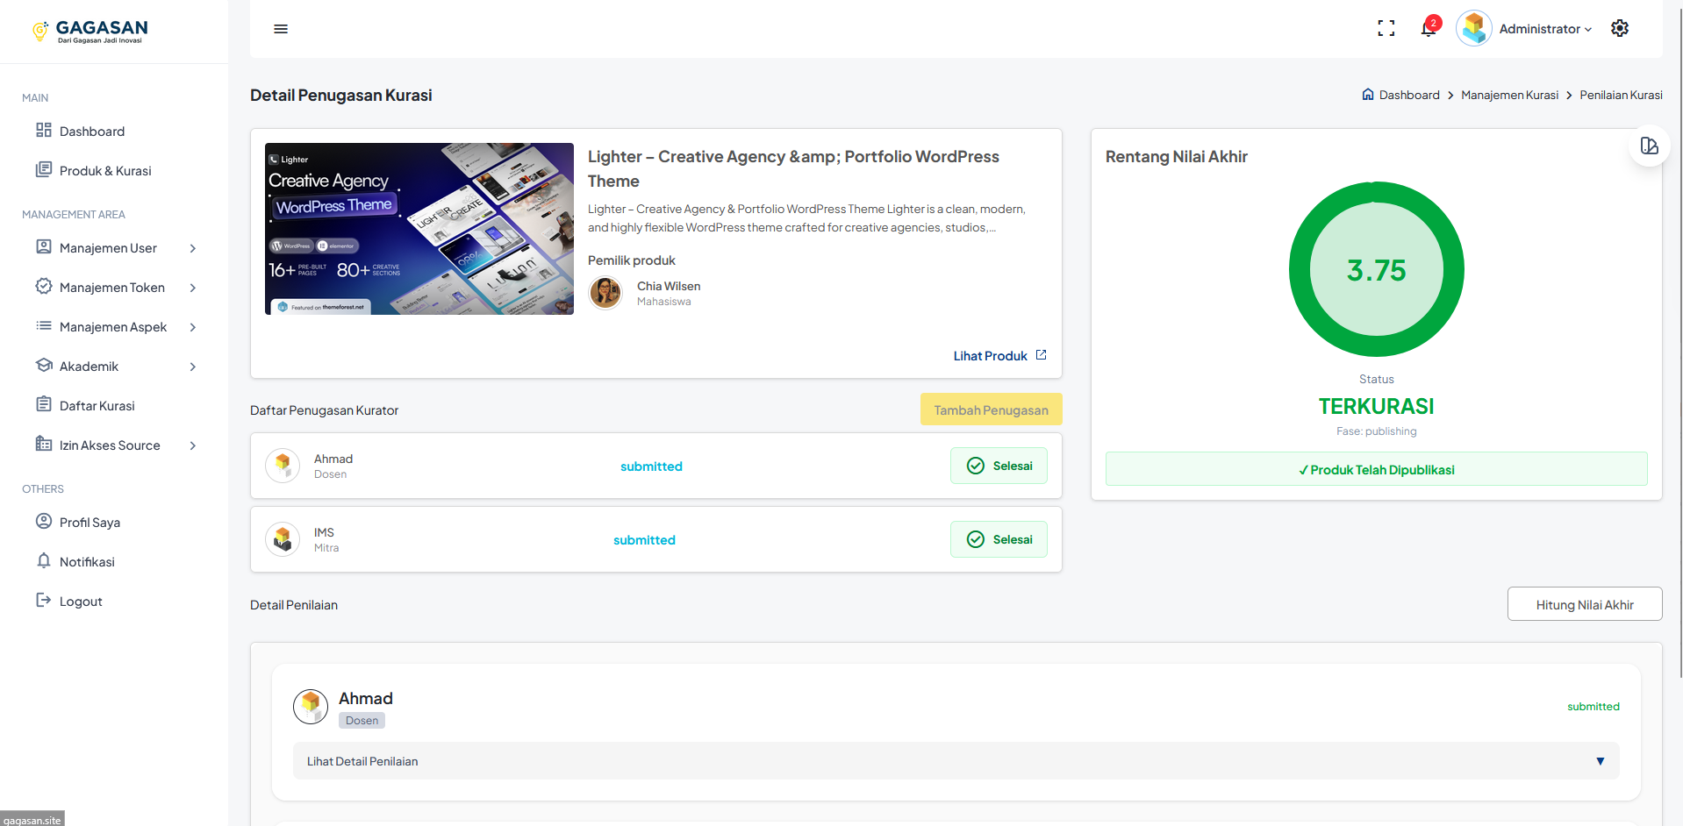The image size is (1683, 826).
Task: Click Chia Wilsen owner avatar
Action: pyautogui.click(x=605, y=293)
